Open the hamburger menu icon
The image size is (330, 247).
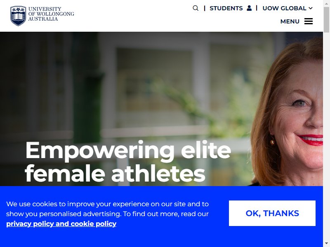pyautogui.click(x=308, y=21)
